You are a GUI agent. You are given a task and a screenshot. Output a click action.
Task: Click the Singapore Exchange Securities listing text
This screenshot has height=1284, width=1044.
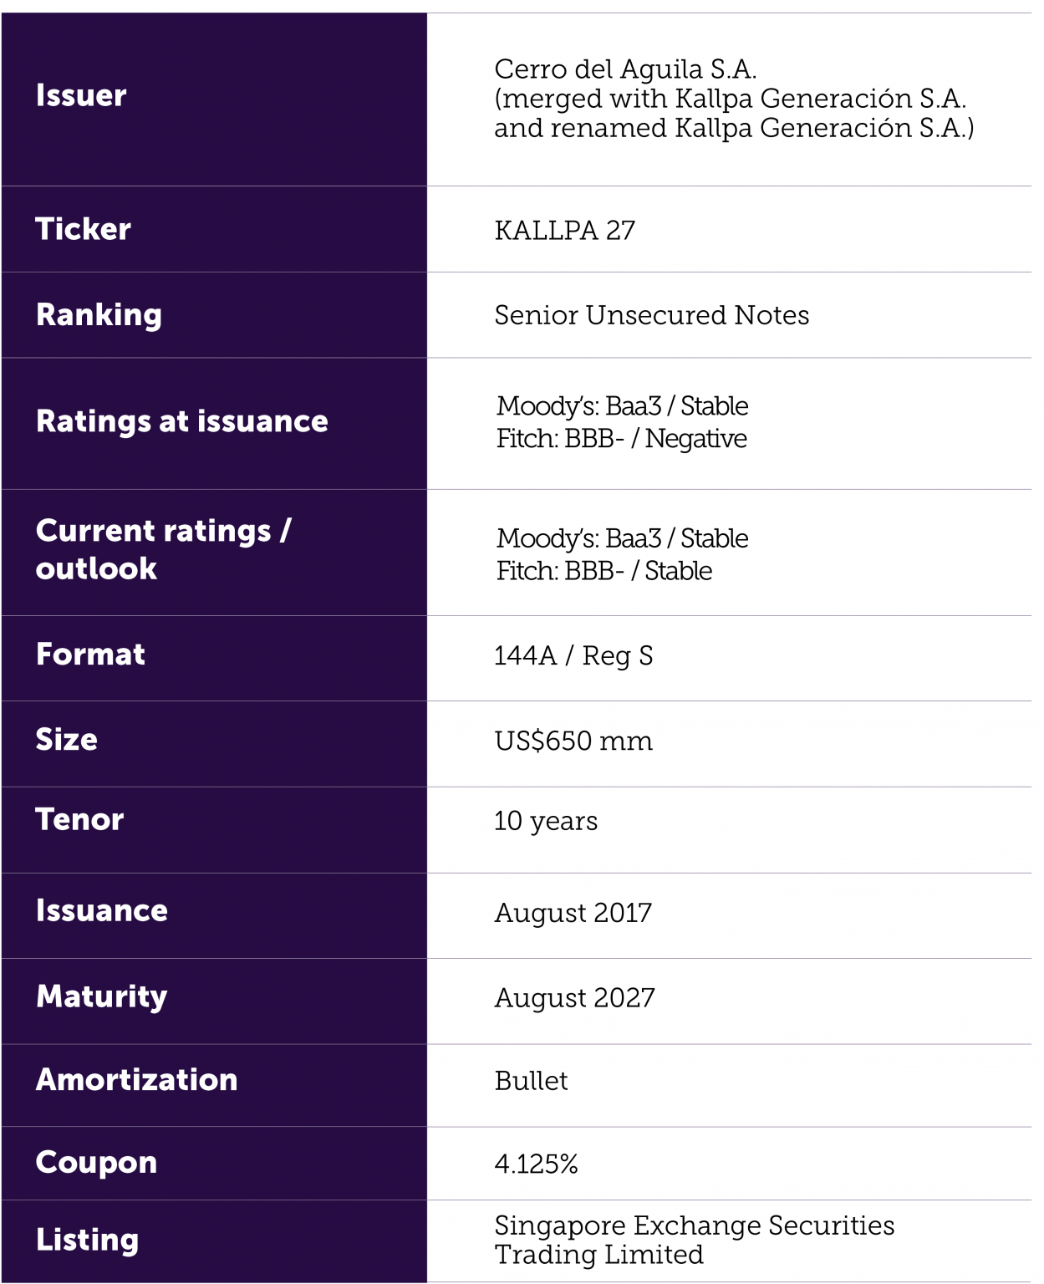tap(694, 1225)
